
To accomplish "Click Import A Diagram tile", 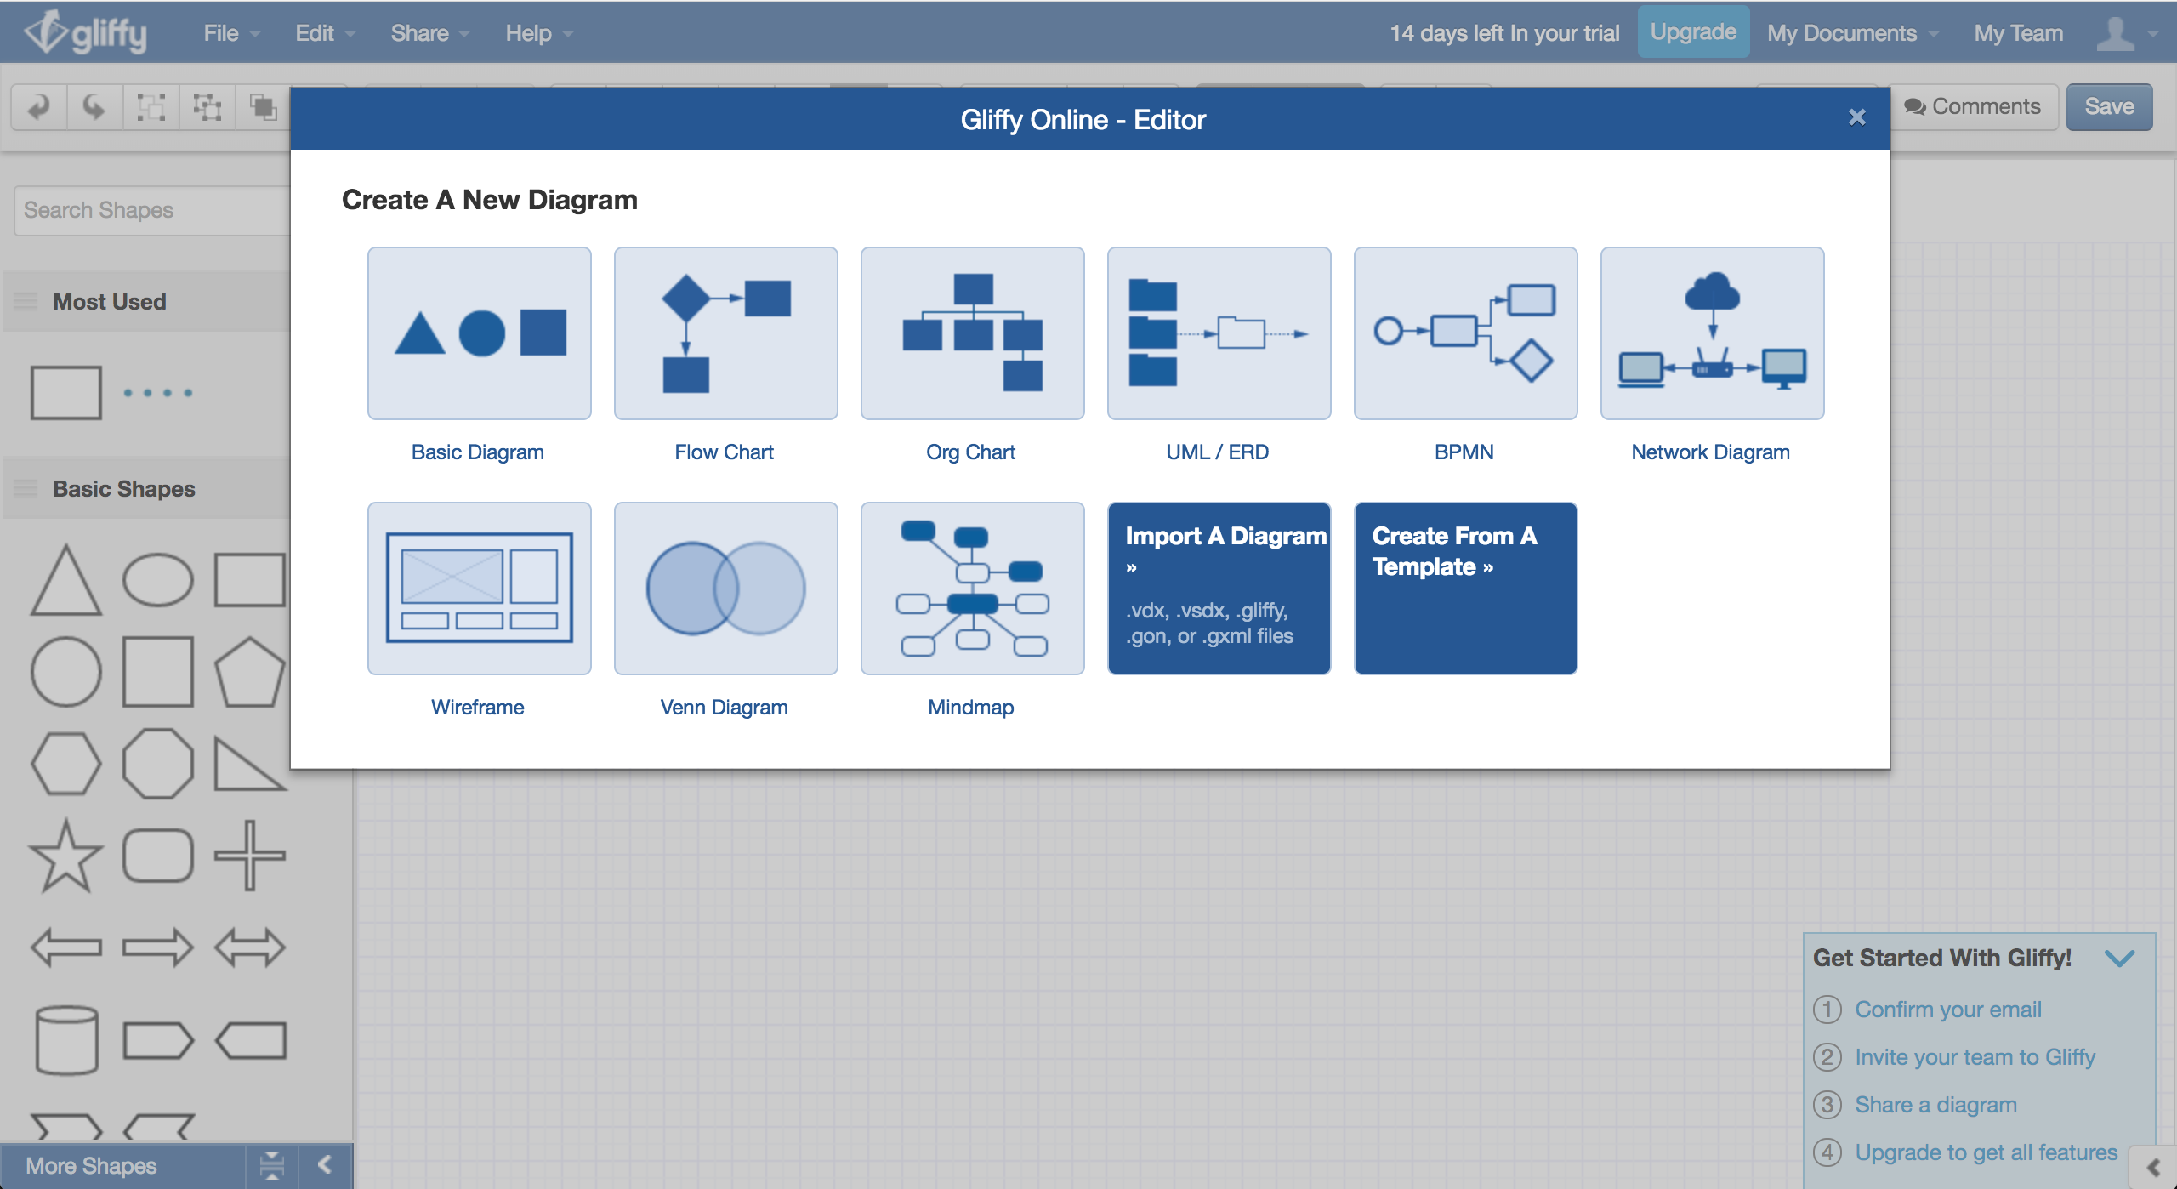I will (1219, 588).
